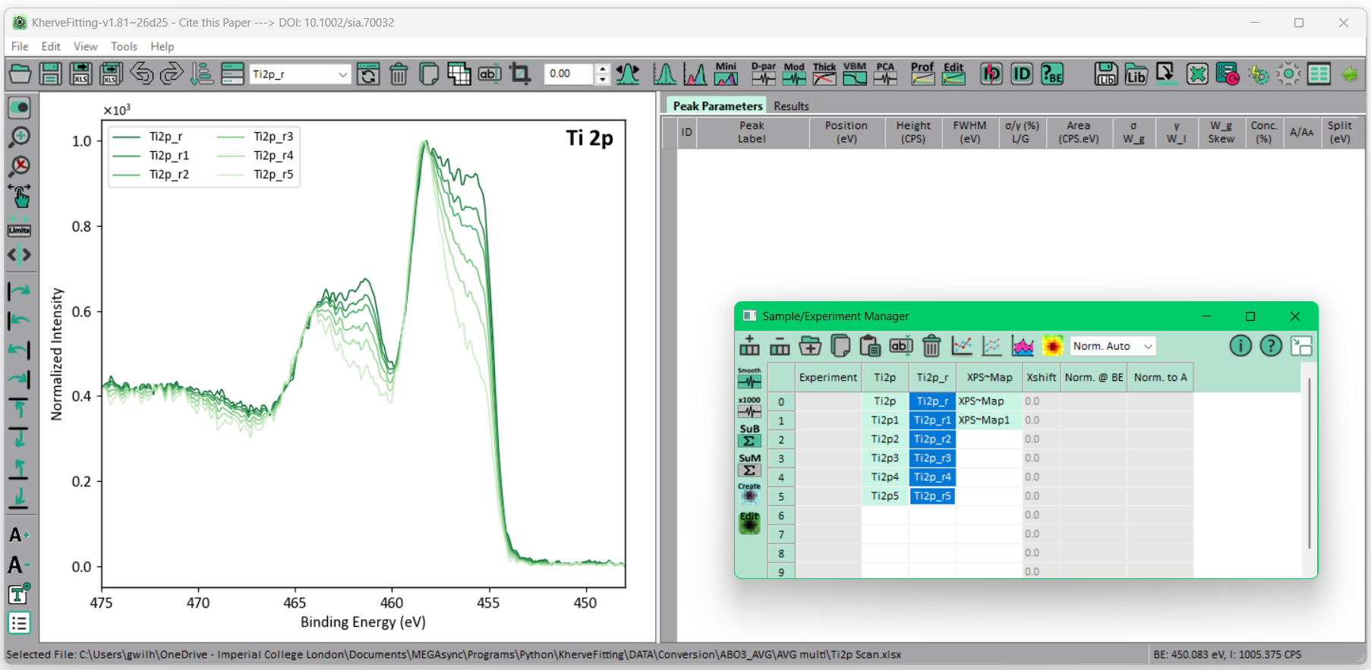Click the question mark help icon in Experiment Manager
This screenshot has height=670, width=1371.
pos(1271,346)
